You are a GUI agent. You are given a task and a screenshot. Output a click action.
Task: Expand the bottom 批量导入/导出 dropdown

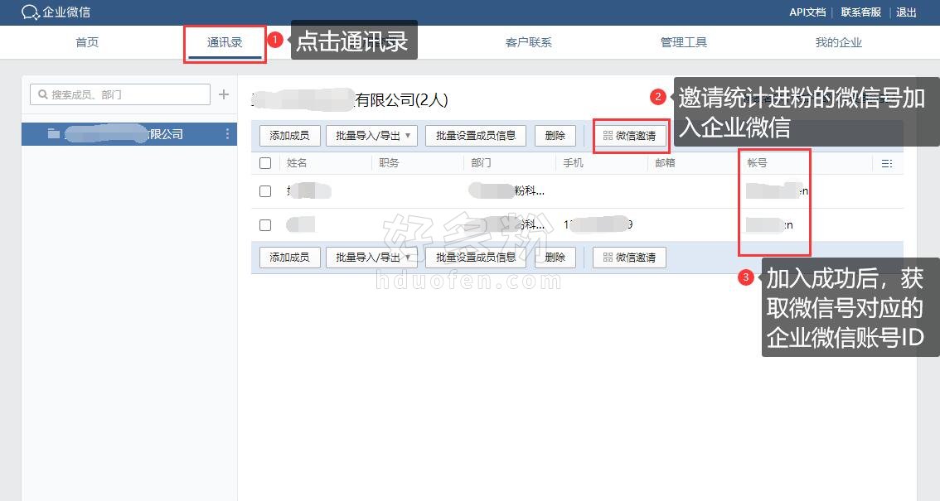(371, 258)
